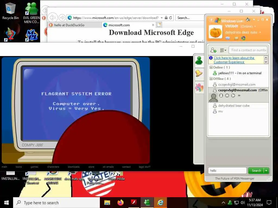Screen dimensions: 278x208
Task: Select the microsoft.com tab
Action: 129,25
